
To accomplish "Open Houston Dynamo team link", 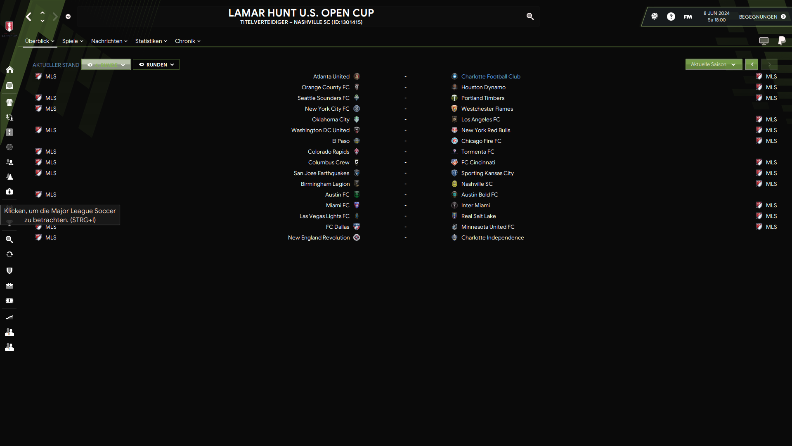I will (483, 87).
